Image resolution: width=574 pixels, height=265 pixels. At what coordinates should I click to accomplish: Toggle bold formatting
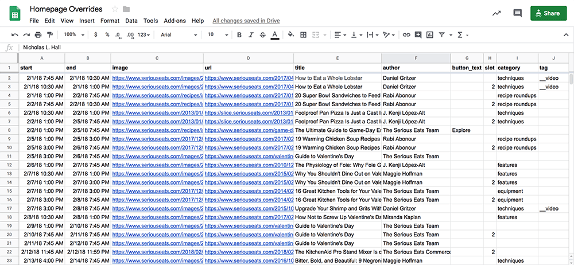(x=239, y=35)
